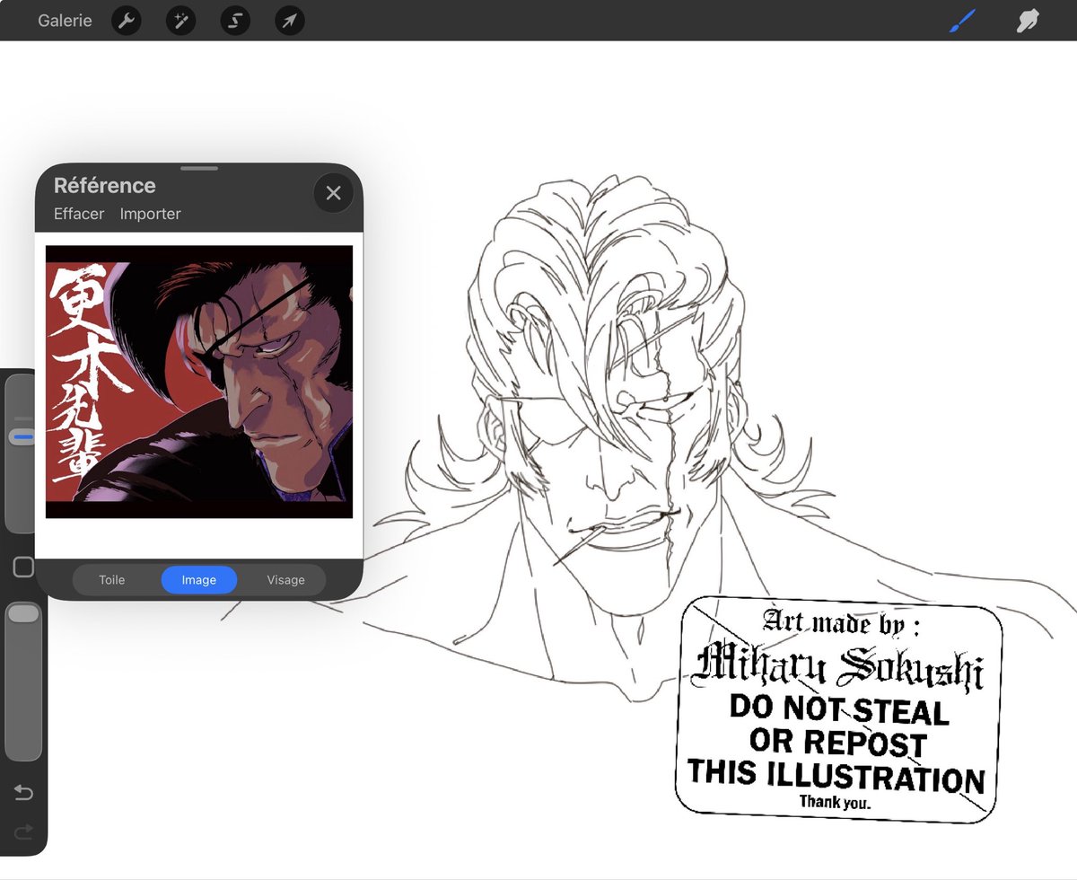The width and height of the screenshot is (1077, 880).
Task: Click the Référence panel title
Action: 105,186
